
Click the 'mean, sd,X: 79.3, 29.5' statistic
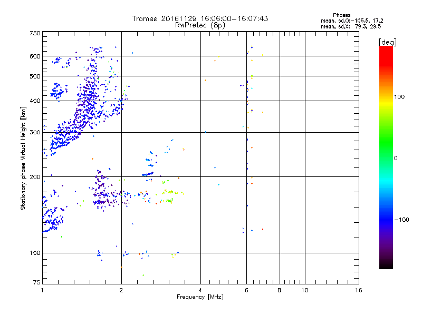pos(351,26)
